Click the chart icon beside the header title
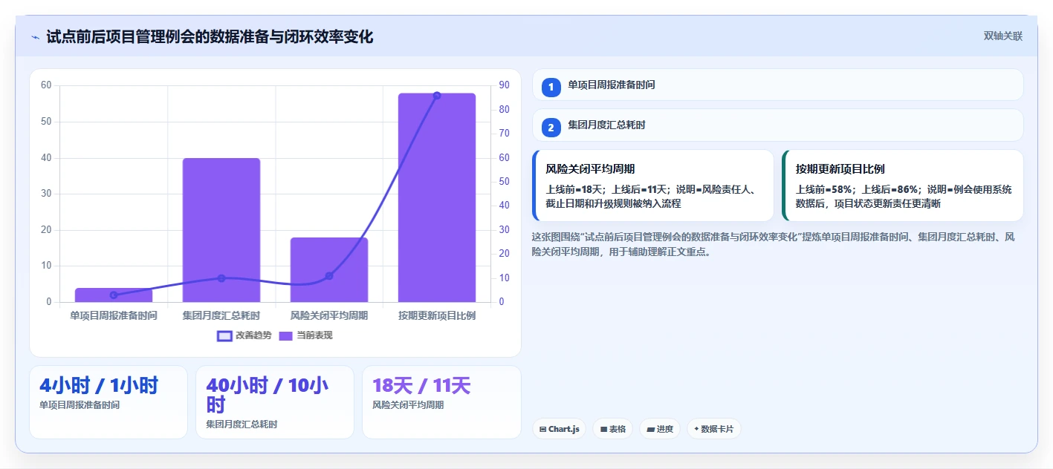Viewport: 1053px width, 469px height. click(35, 37)
